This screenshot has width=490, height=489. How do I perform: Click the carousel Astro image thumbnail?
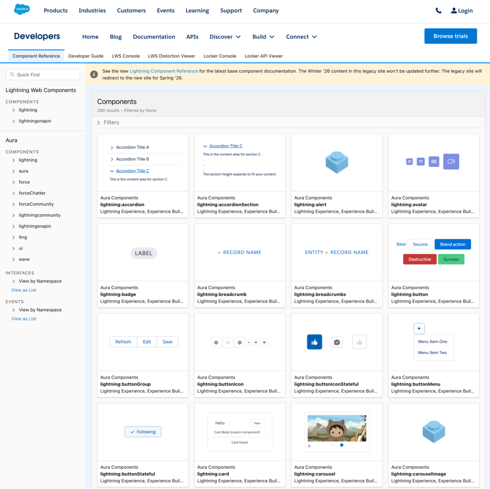pyautogui.click(x=337, y=428)
